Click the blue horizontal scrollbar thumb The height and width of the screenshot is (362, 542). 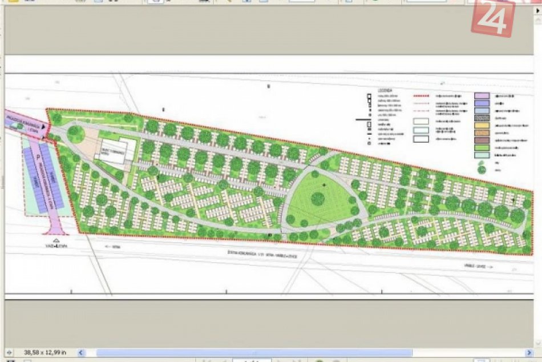pos(254,353)
